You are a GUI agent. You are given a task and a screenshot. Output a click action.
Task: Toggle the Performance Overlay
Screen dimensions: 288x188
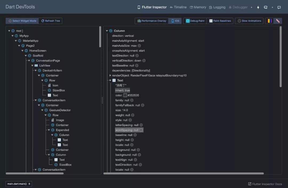point(152,21)
